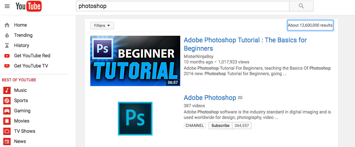Click the verified badge beside Adobe Photoshop
355x147 pixels.
point(240,98)
